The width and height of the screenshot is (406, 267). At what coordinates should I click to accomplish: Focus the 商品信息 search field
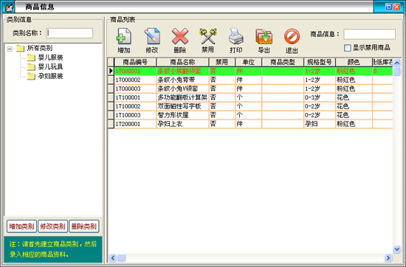tap(370, 34)
